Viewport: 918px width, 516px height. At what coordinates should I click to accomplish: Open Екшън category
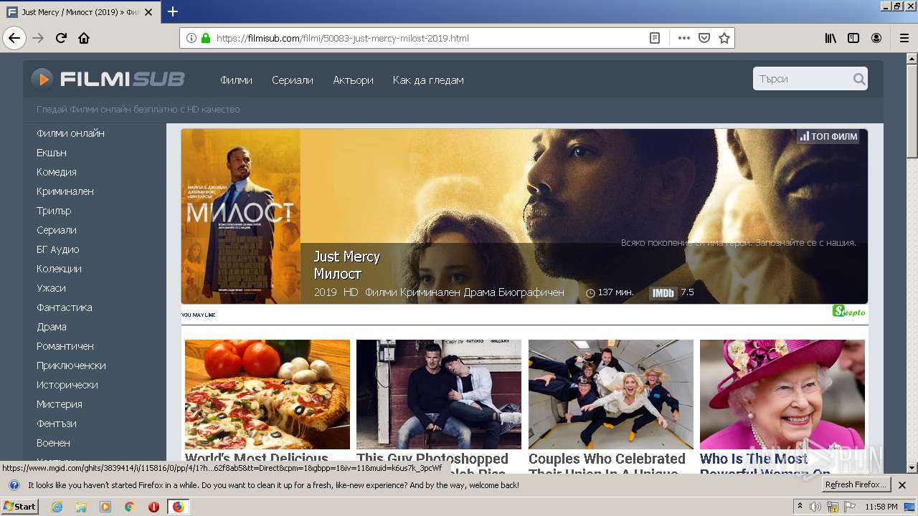(52, 153)
